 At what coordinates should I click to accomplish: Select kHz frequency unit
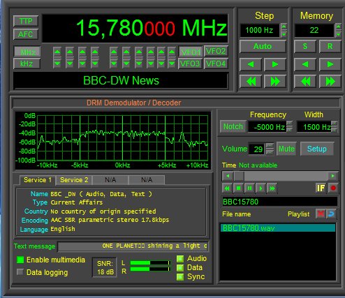[x=27, y=64]
